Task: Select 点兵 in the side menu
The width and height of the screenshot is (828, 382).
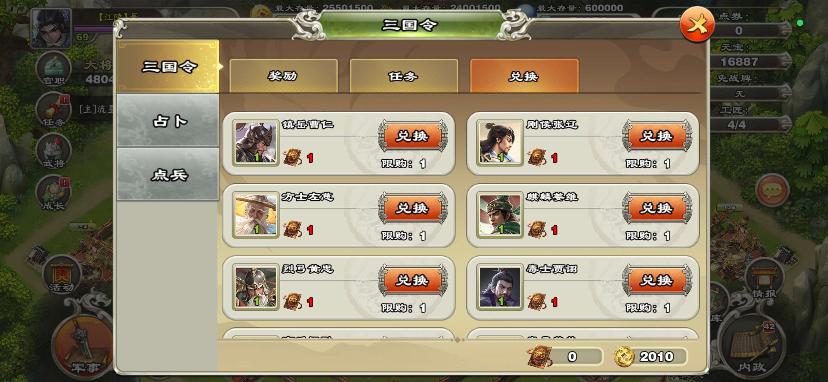Action: pos(168,174)
